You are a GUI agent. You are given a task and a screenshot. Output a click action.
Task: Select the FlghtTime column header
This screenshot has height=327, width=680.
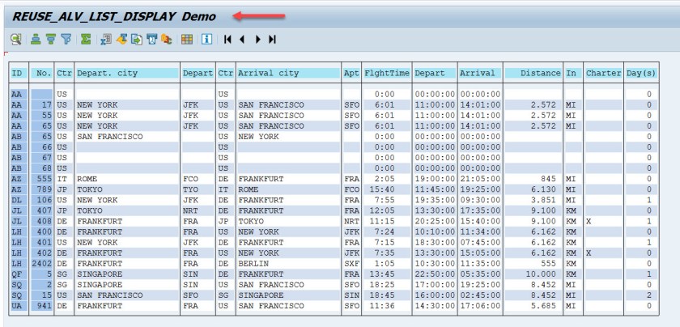click(x=387, y=74)
